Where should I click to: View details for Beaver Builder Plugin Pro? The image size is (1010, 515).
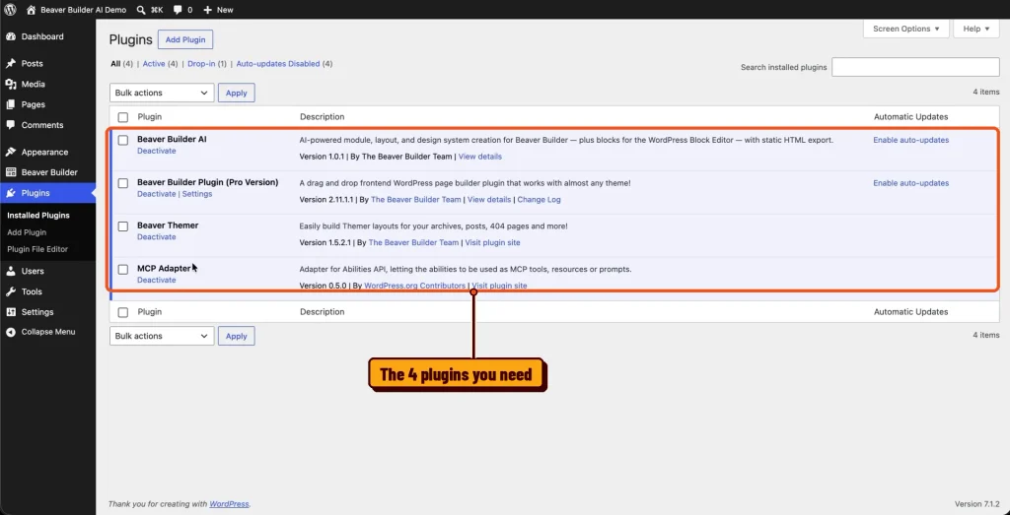[489, 200]
